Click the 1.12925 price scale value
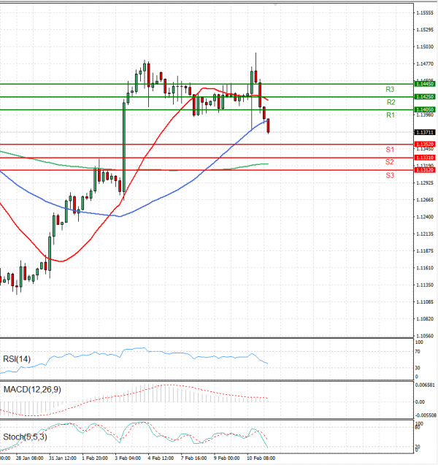Screen dimensions: 438x465 [425, 183]
